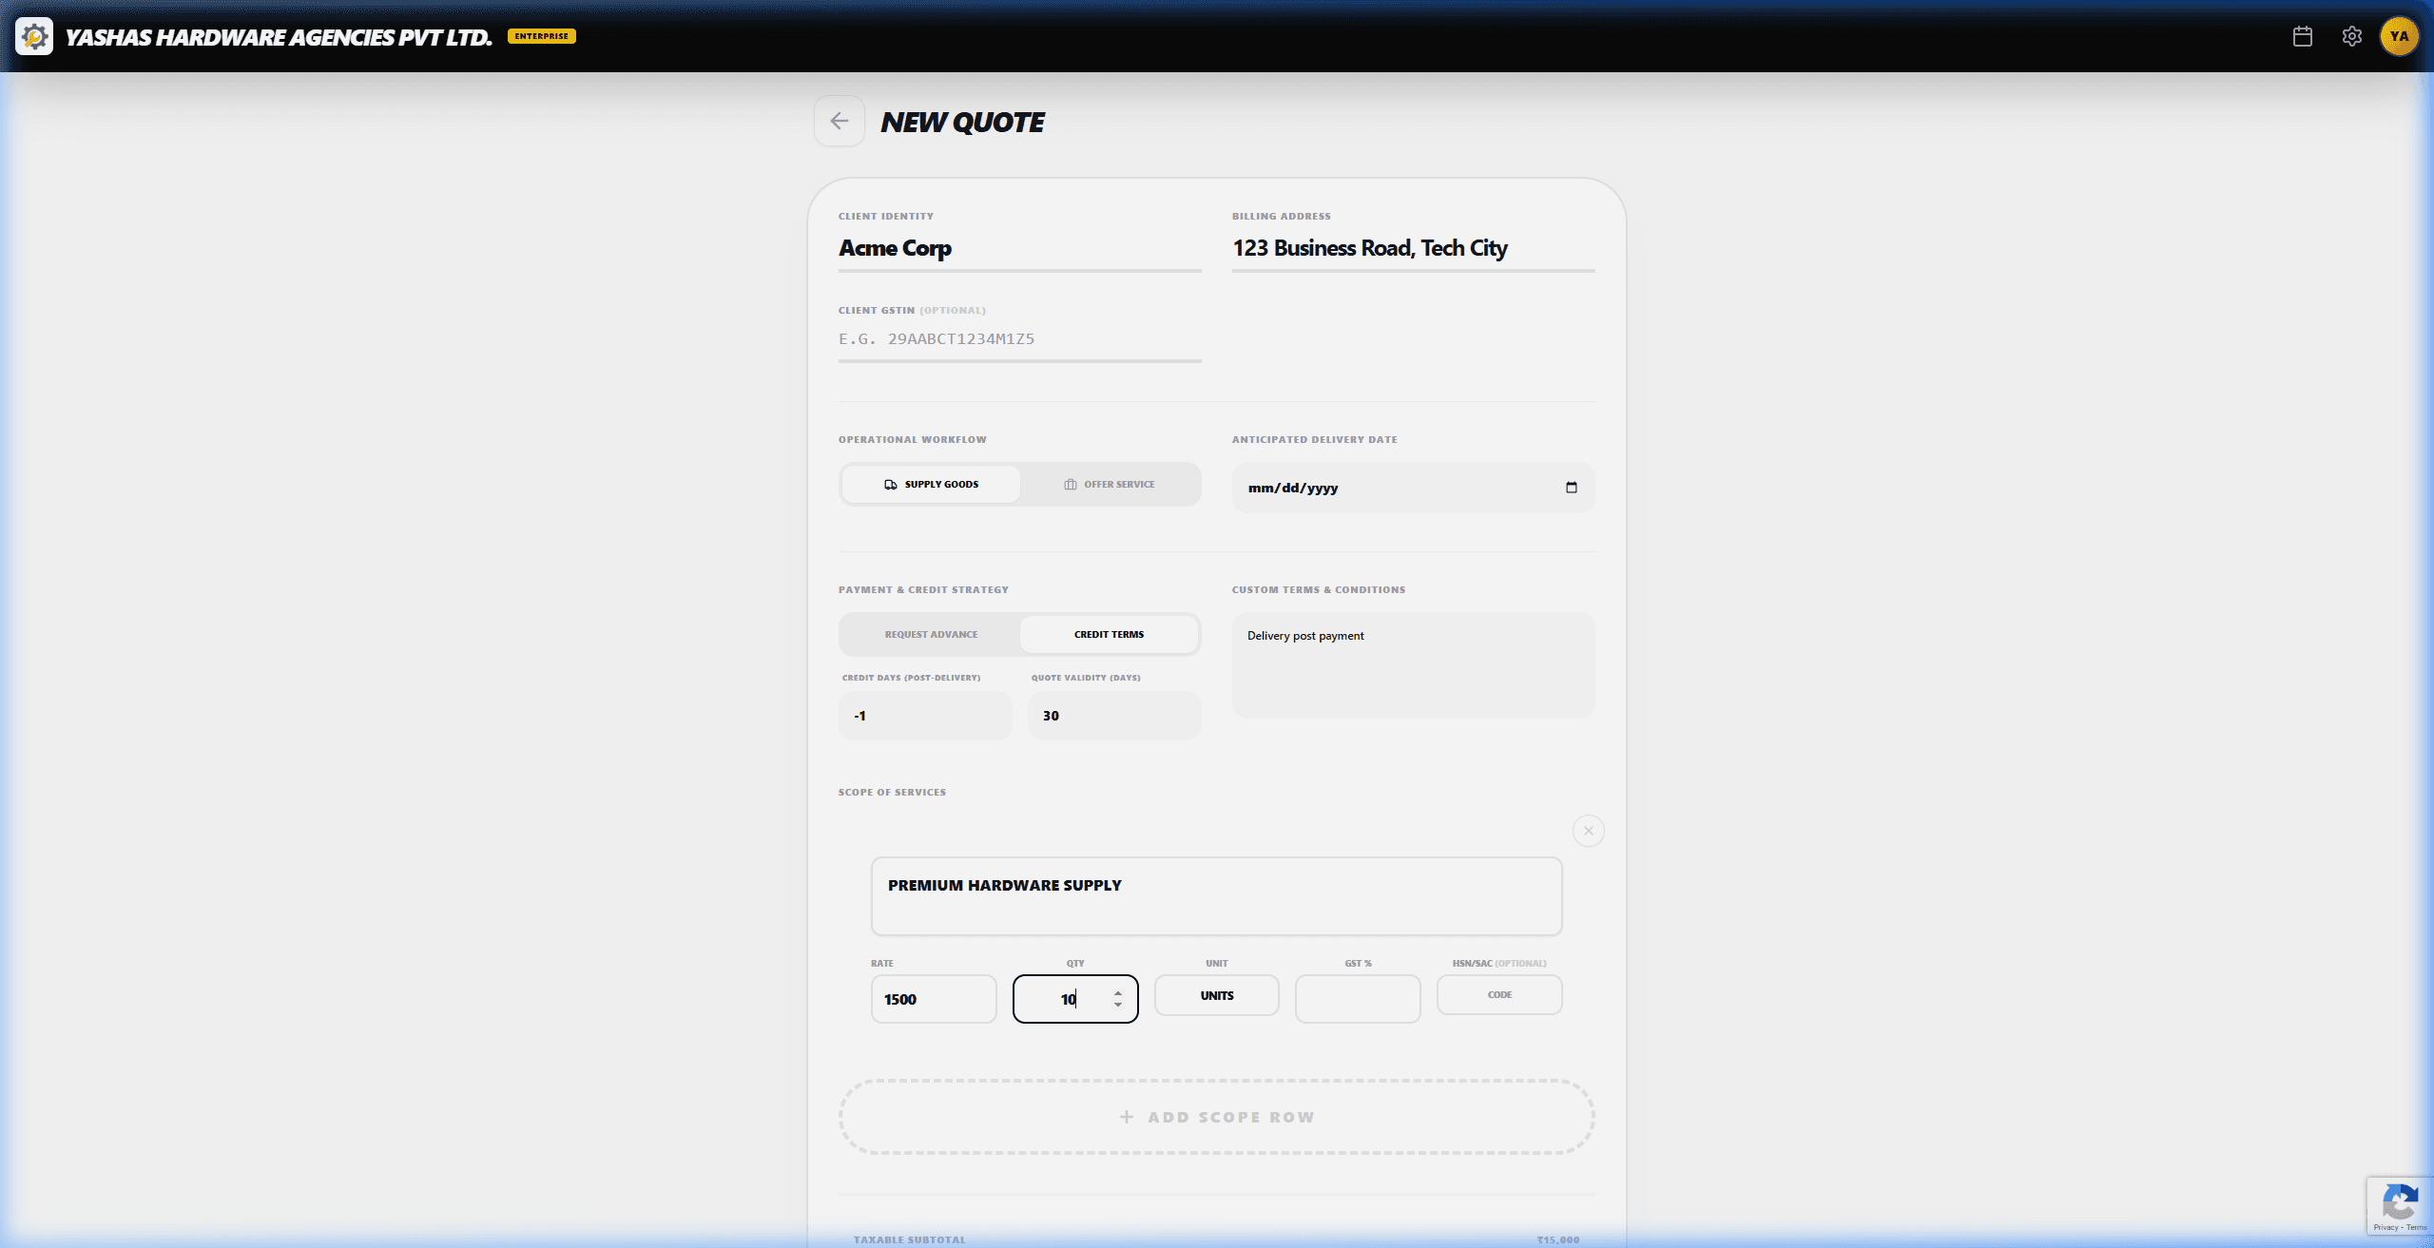
Task: Click the Add Scope Row button
Action: (x=1216, y=1117)
